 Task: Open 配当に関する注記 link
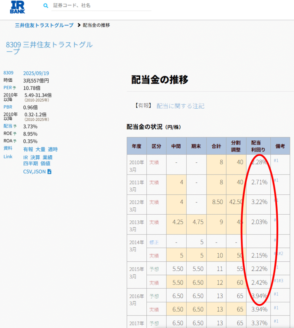click(180, 106)
